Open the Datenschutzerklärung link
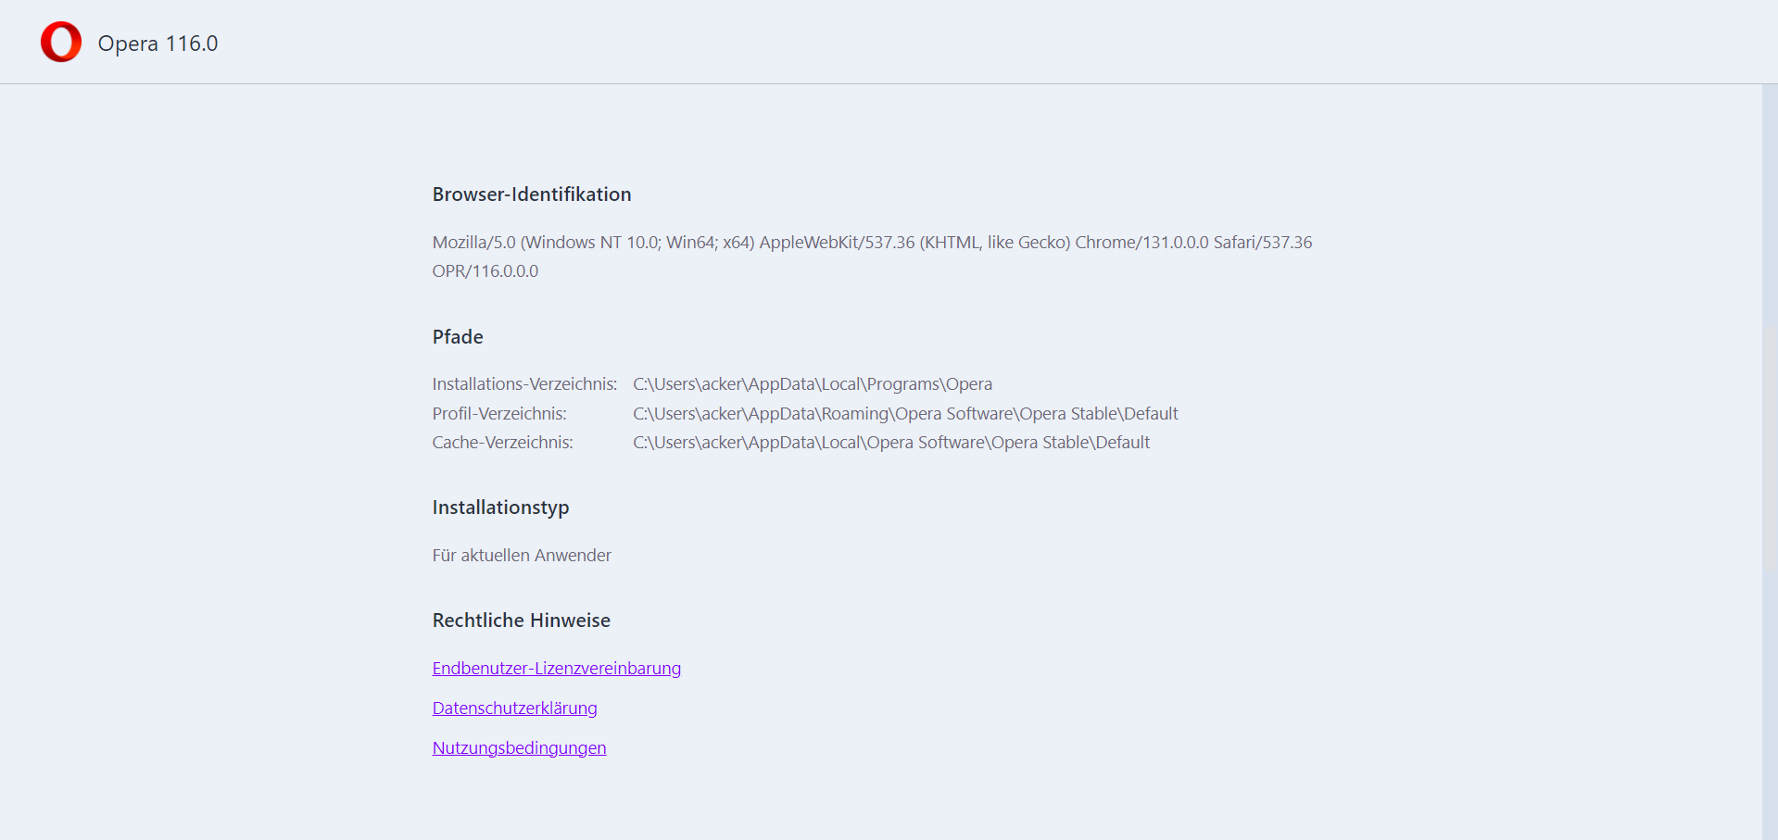Image resolution: width=1778 pixels, height=840 pixels. click(x=514, y=708)
